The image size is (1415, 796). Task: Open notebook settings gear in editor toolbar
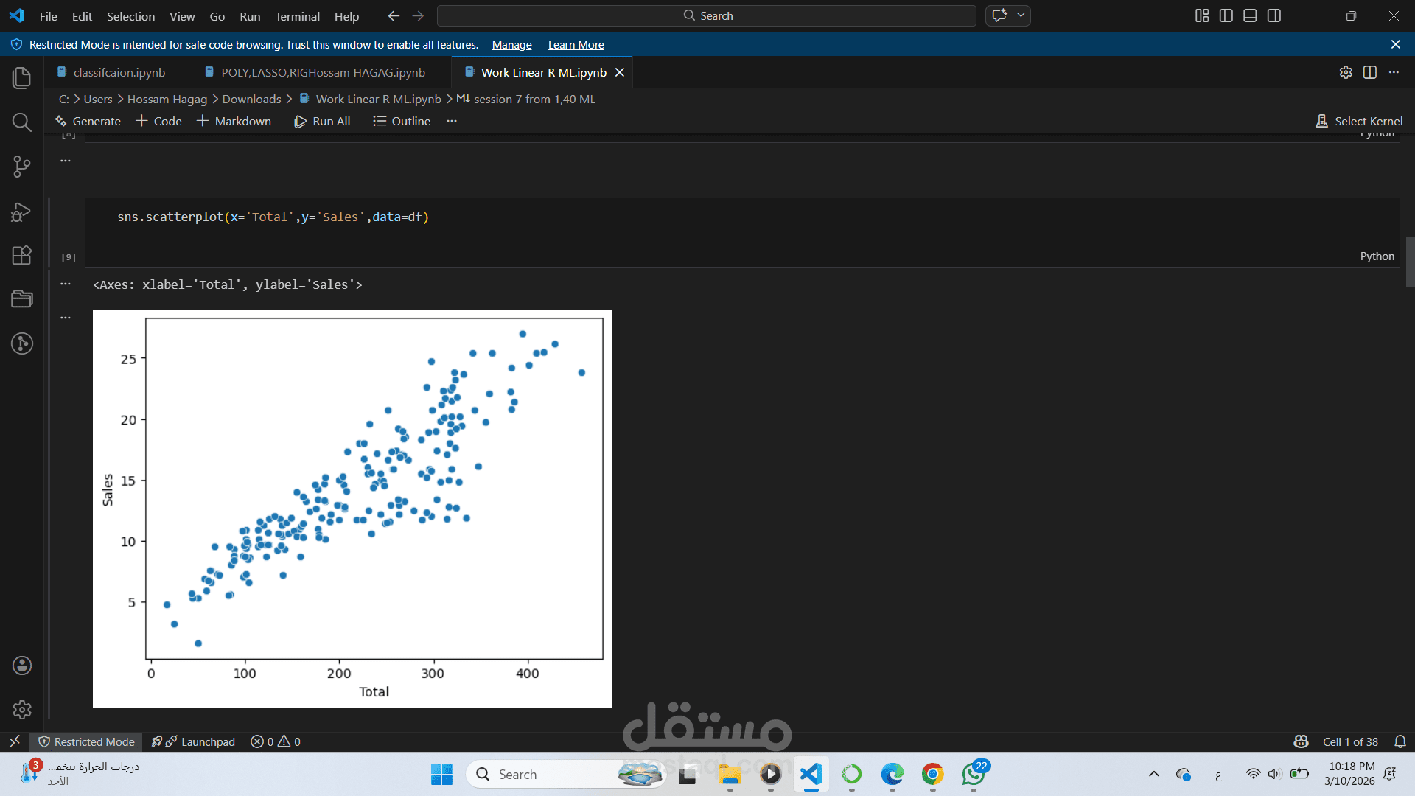click(x=1346, y=72)
